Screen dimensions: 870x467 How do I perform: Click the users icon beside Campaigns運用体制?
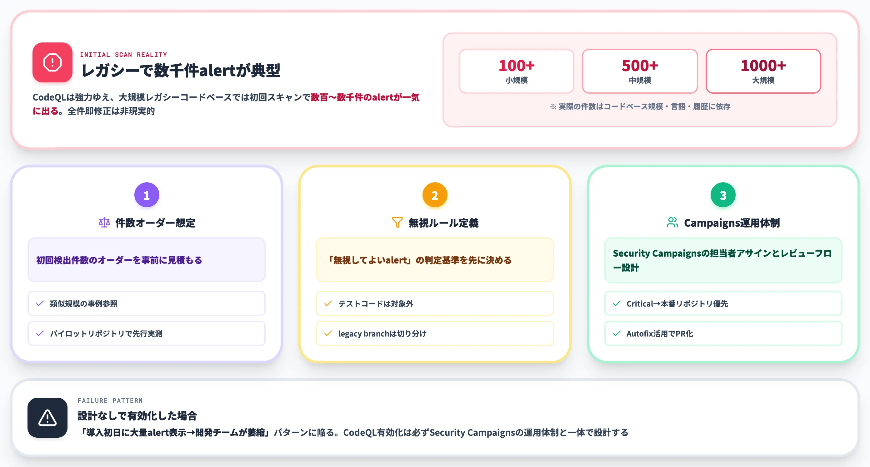coord(672,223)
